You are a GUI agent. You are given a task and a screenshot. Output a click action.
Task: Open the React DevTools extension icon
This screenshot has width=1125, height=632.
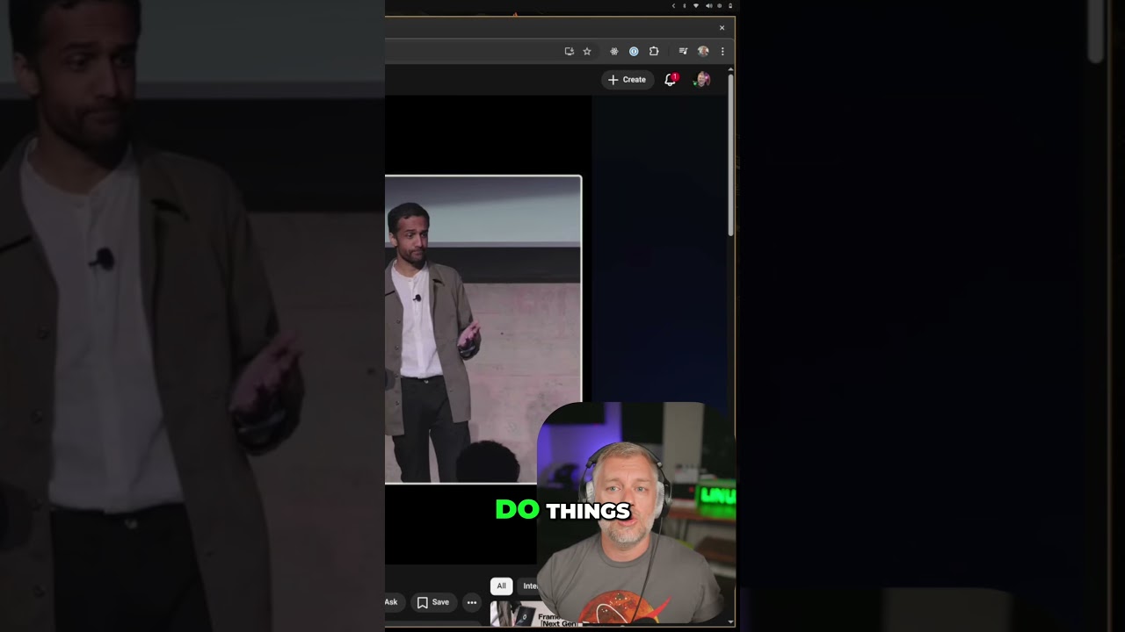[x=614, y=52]
